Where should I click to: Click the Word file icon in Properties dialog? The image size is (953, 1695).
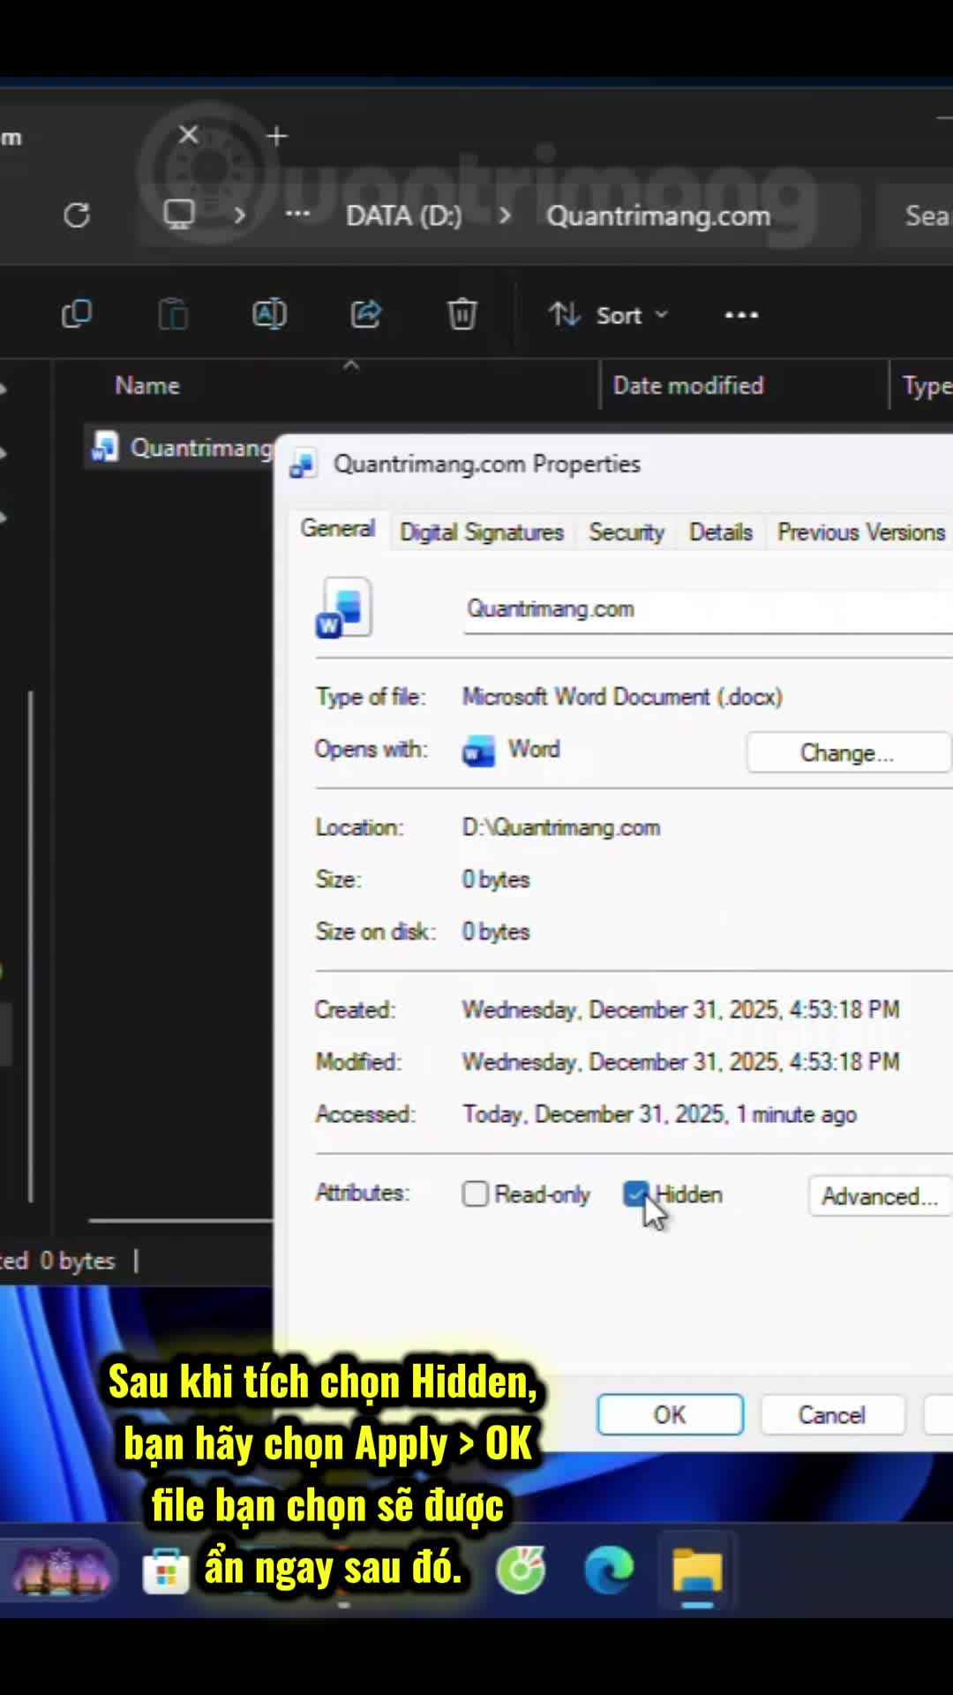(x=344, y=608)
